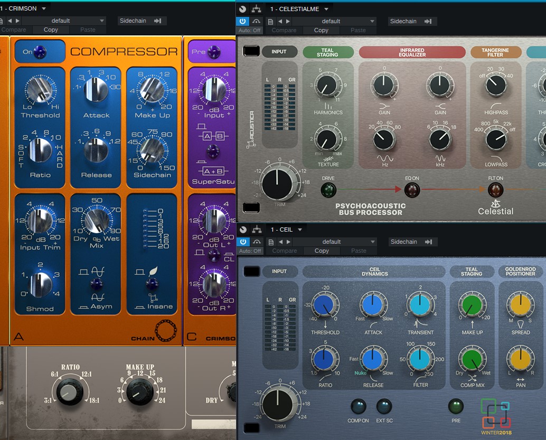Click the routing icon in Celestialme header

[256, 8]
